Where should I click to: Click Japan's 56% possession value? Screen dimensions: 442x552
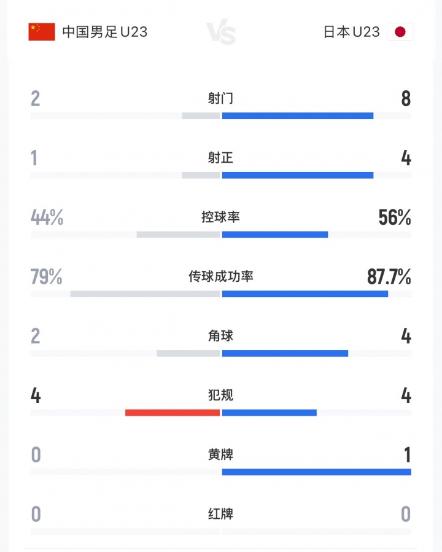[395, 218]
